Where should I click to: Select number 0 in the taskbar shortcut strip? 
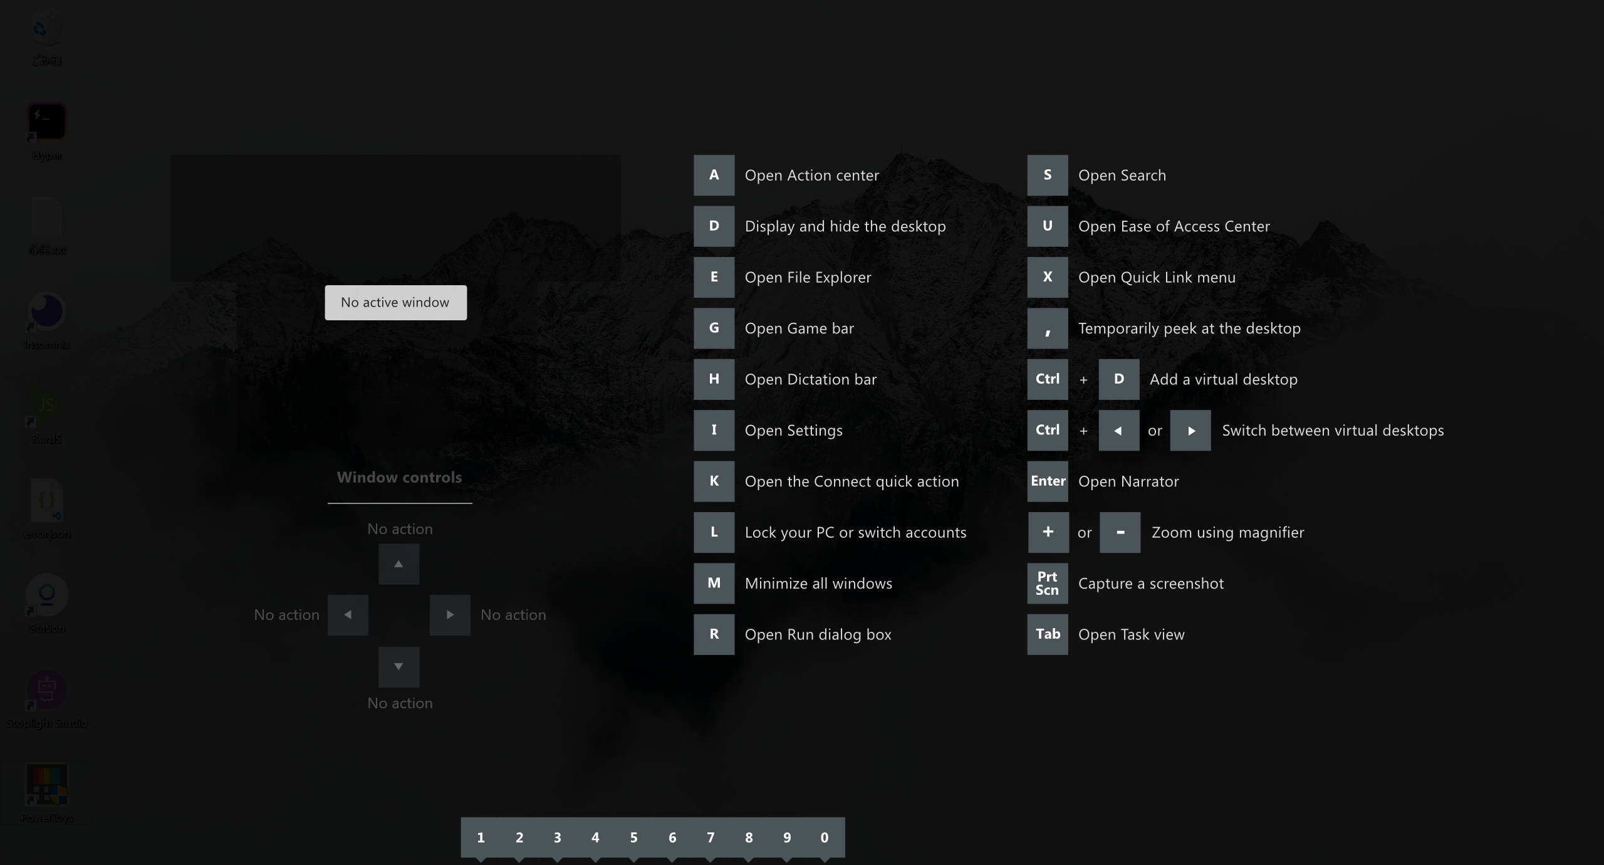[824, 837]
